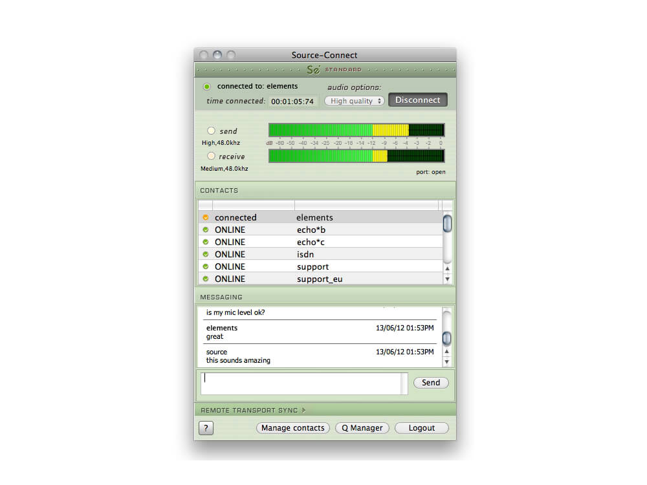Open help with the question mark button

pos(206,428)
